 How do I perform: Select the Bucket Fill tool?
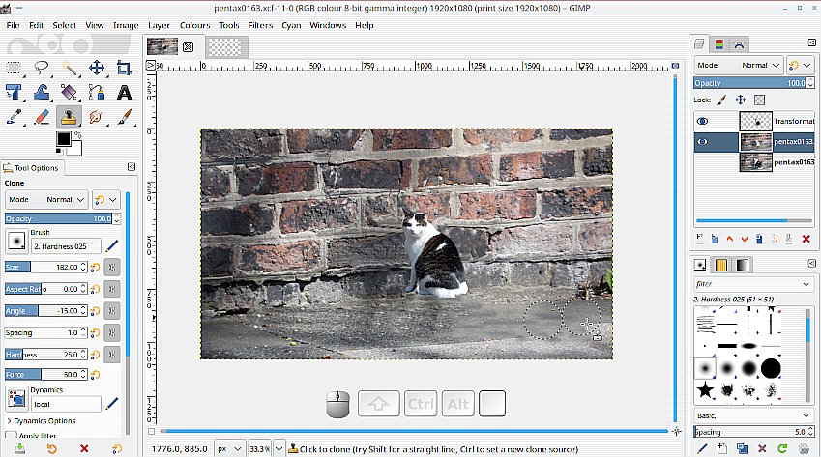tap(69, 93)
